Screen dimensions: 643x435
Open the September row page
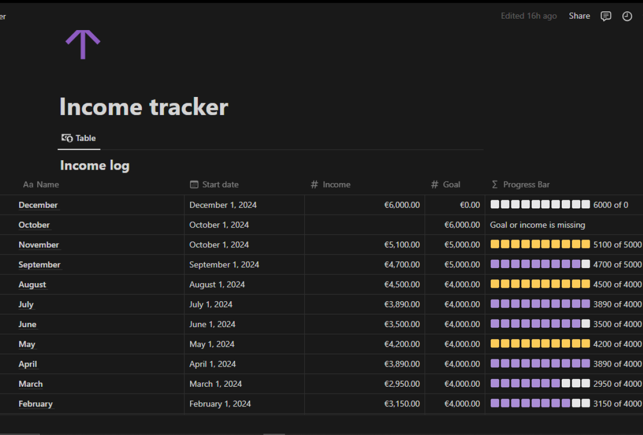tap(39, 264)
